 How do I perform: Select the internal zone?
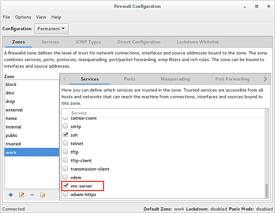(32, 127)
